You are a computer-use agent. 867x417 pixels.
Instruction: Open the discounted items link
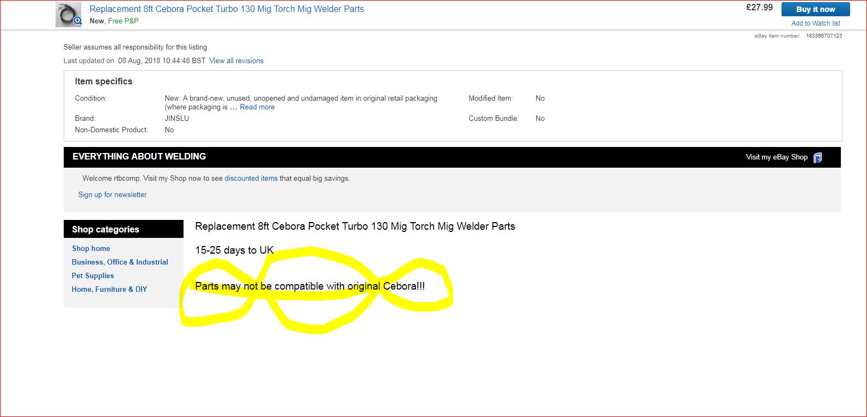point(251,179)
